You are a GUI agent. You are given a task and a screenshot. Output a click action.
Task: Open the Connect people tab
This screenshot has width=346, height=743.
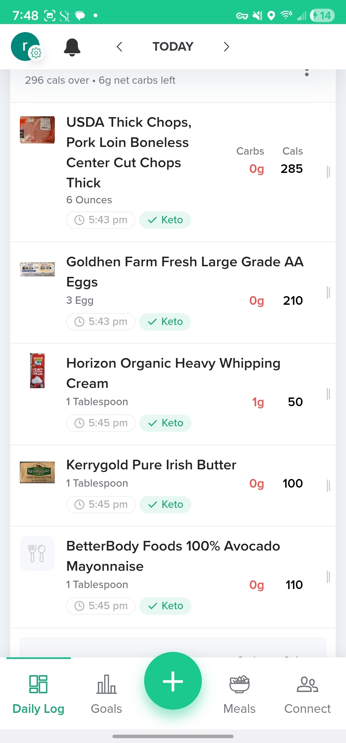coord(307,693)
